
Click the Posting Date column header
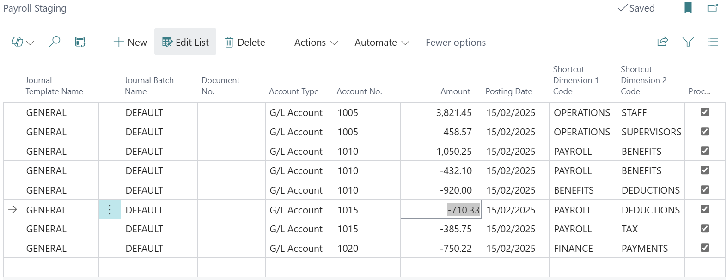tap(508, 91)
